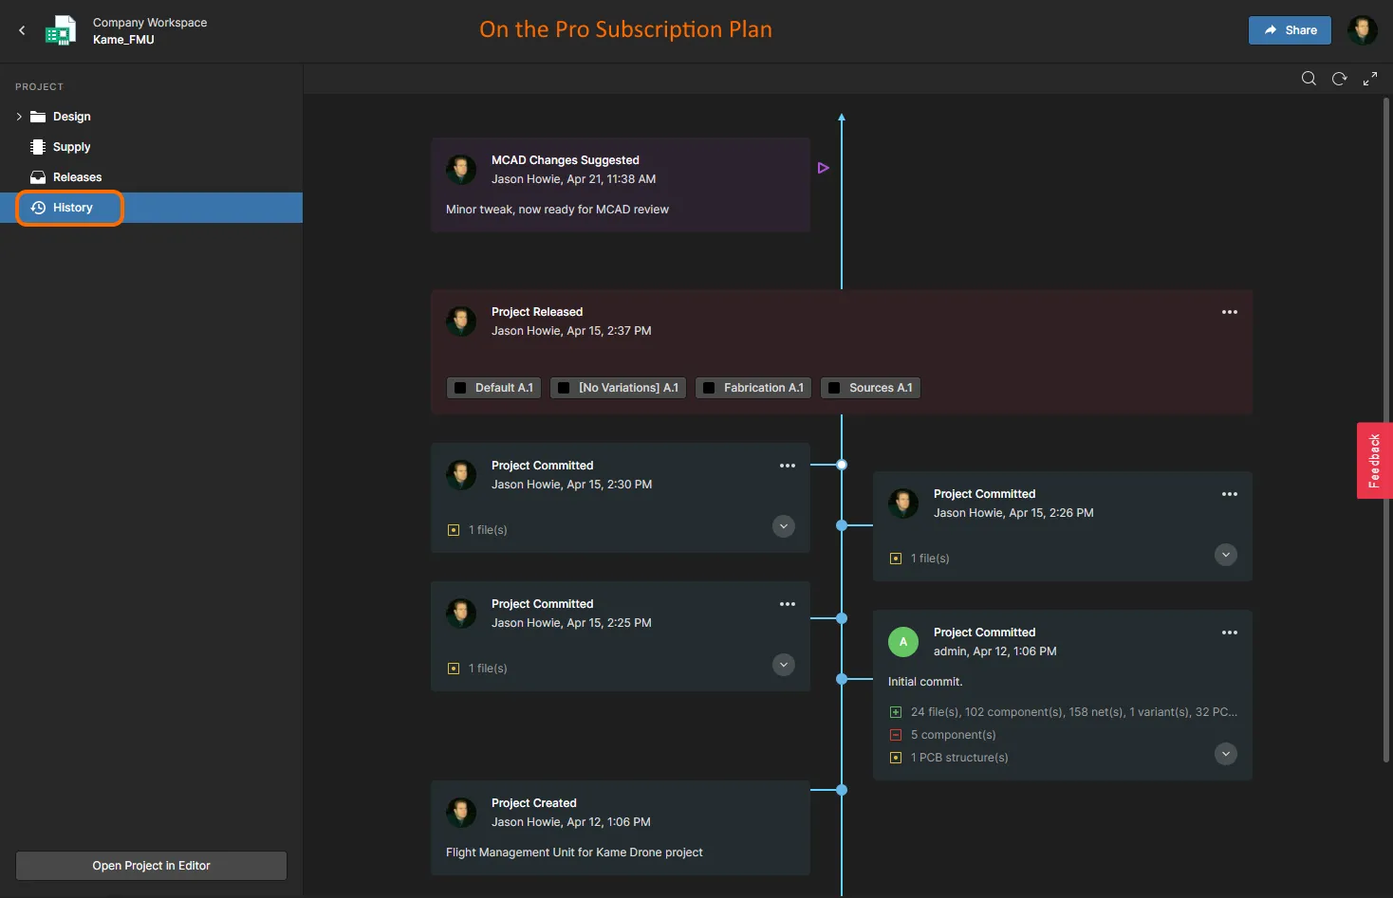The width and height of the screenshot is (1393, 898).
Task: Click the search magnifier icon
Action: (x=1309, y=79)
